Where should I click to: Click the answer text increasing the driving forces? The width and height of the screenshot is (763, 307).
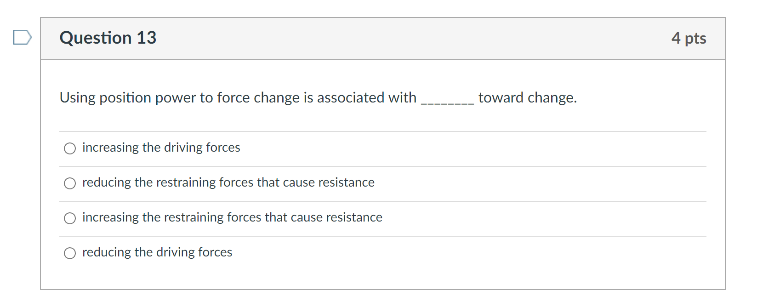[160, 148]
